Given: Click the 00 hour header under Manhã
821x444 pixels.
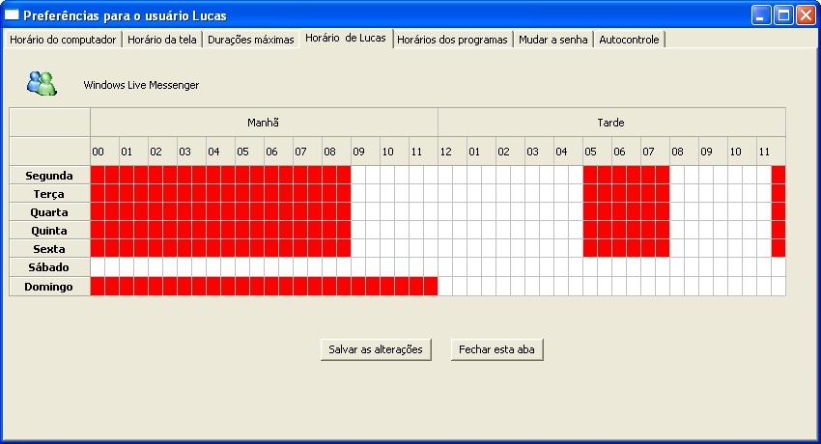Looking at the screenshot, I should click(x=104, y=152).
